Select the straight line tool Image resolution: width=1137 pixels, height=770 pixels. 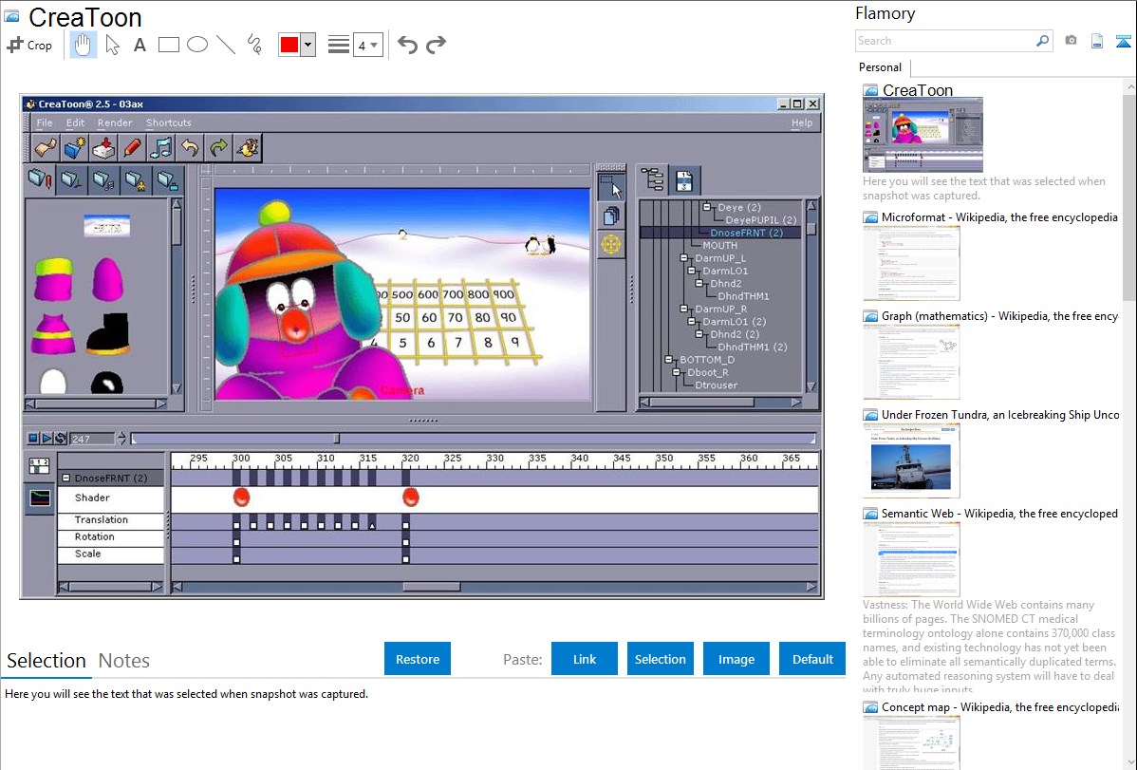(x=226, y=45)
